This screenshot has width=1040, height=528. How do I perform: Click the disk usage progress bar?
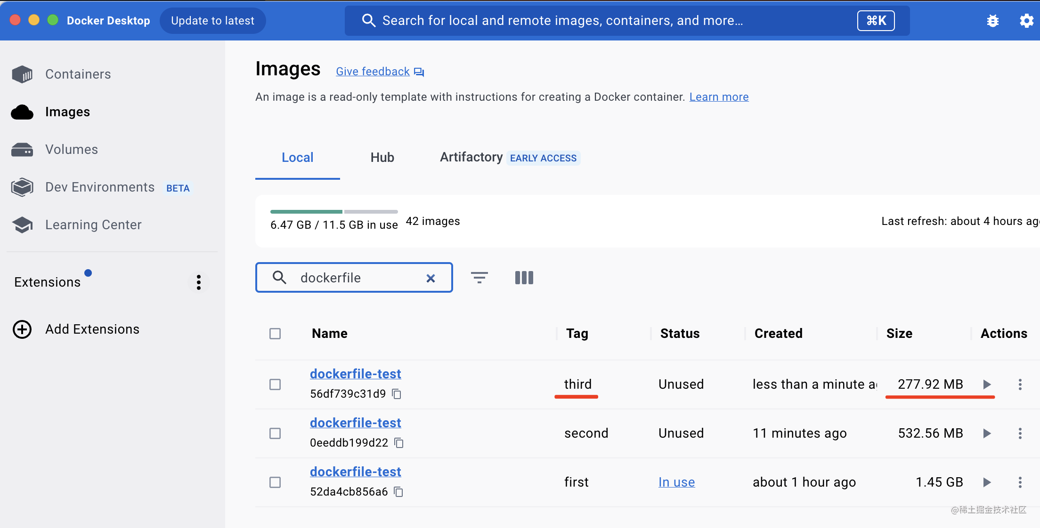334,212
